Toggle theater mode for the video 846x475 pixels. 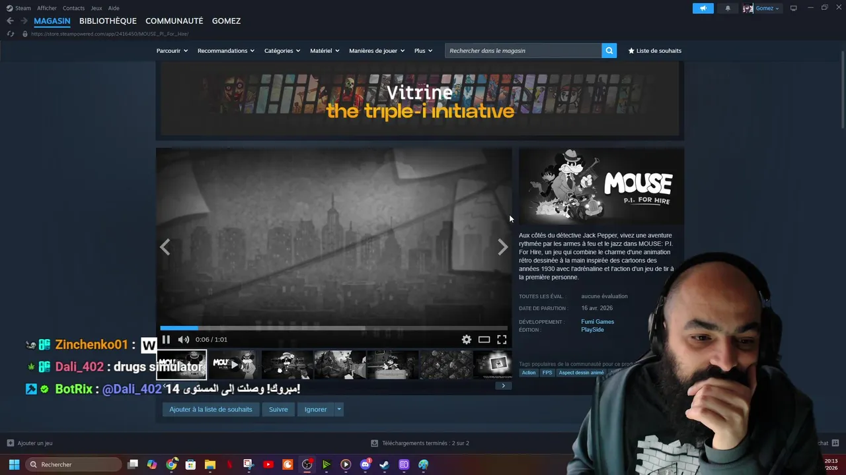point(484,340)
